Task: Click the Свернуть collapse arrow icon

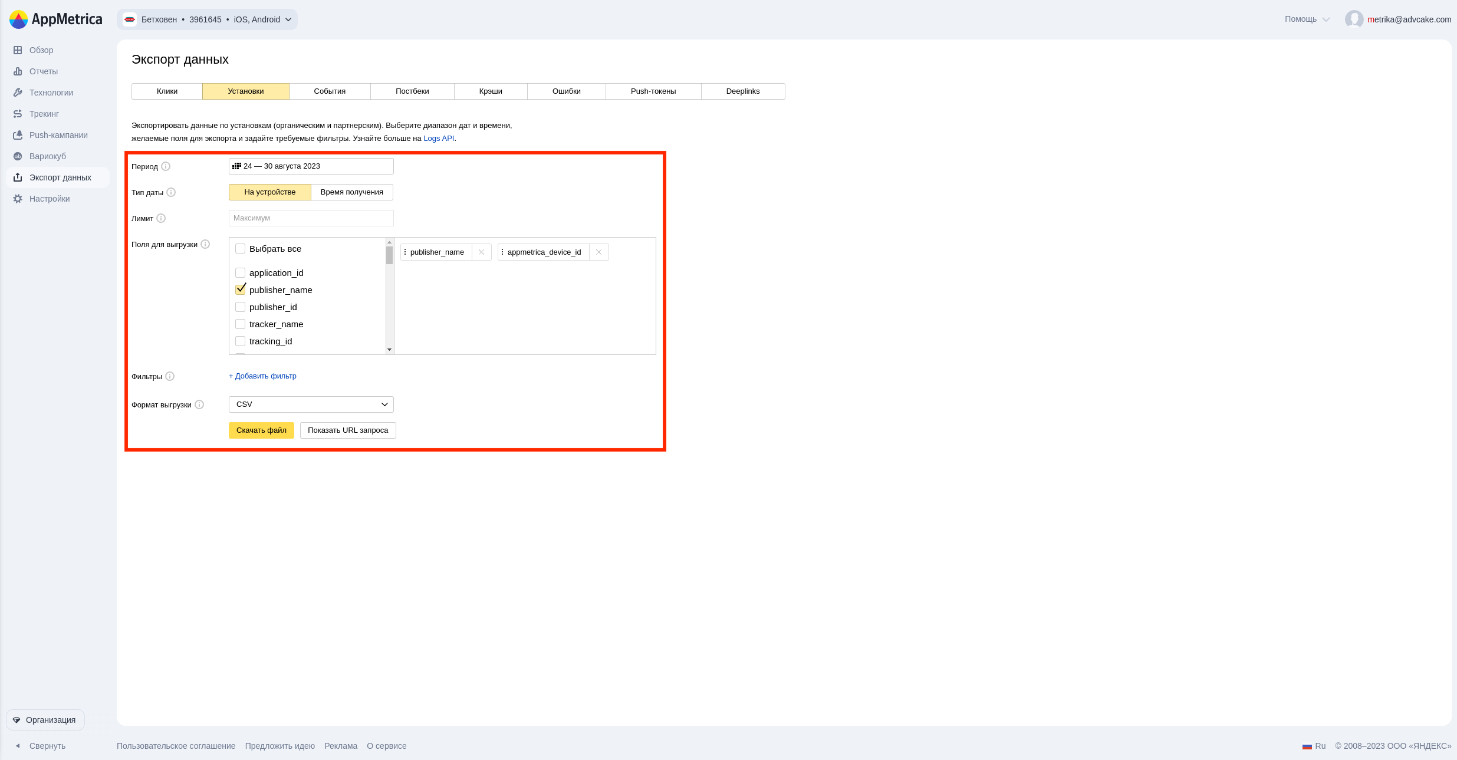Action: pyautogui.click(x=18, y=746)
